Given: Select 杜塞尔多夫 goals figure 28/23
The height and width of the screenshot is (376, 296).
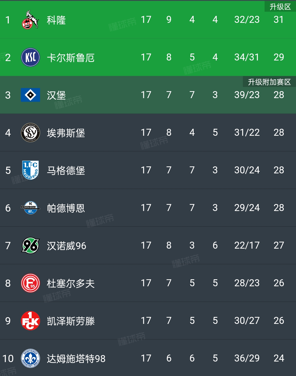Looking at the screenshot, I should 247,283.
